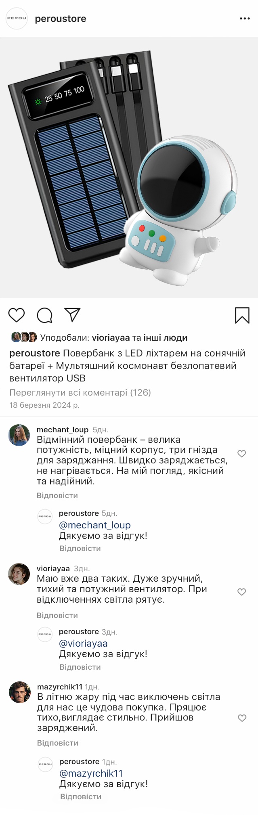Open the @vioriayaa mention link
This screenshot has width=258, height=815.
pyautogui.click(x=83, y=643)
